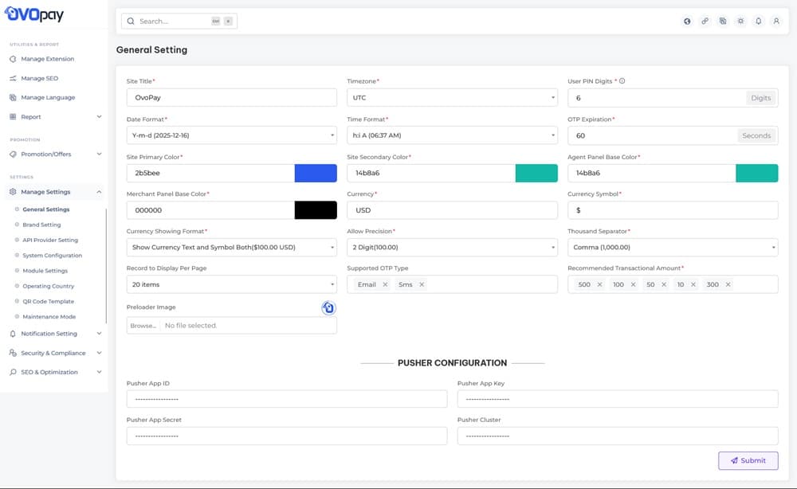The image size is (797, 489).
Task: Click the Submit button
Action: (748, 460)
